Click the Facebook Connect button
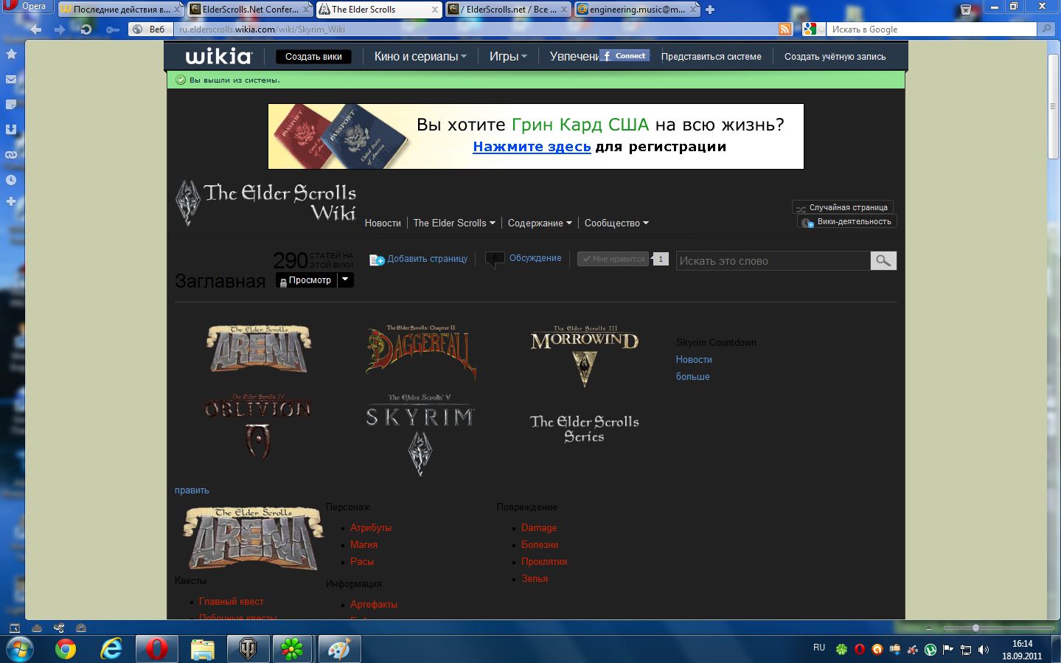The height and width of the screenshot is (663, 1061). (625, 56)
